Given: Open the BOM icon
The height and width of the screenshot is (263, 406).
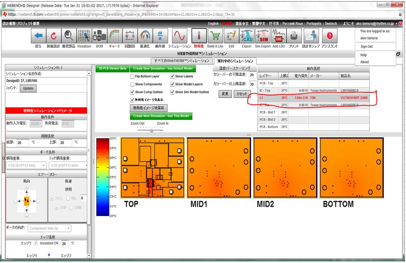Looking at the screenshot, I should pyautogui.click(x=99, y=36).
